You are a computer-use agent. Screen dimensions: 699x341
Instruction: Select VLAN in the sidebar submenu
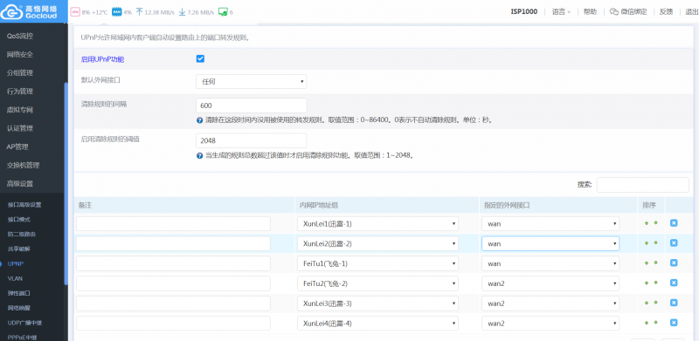click(15, 278)
